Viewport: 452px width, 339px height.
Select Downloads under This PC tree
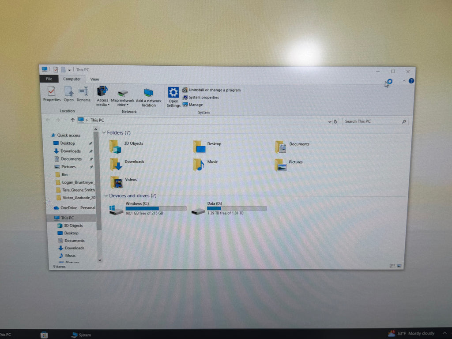click(x=72, y=248)
